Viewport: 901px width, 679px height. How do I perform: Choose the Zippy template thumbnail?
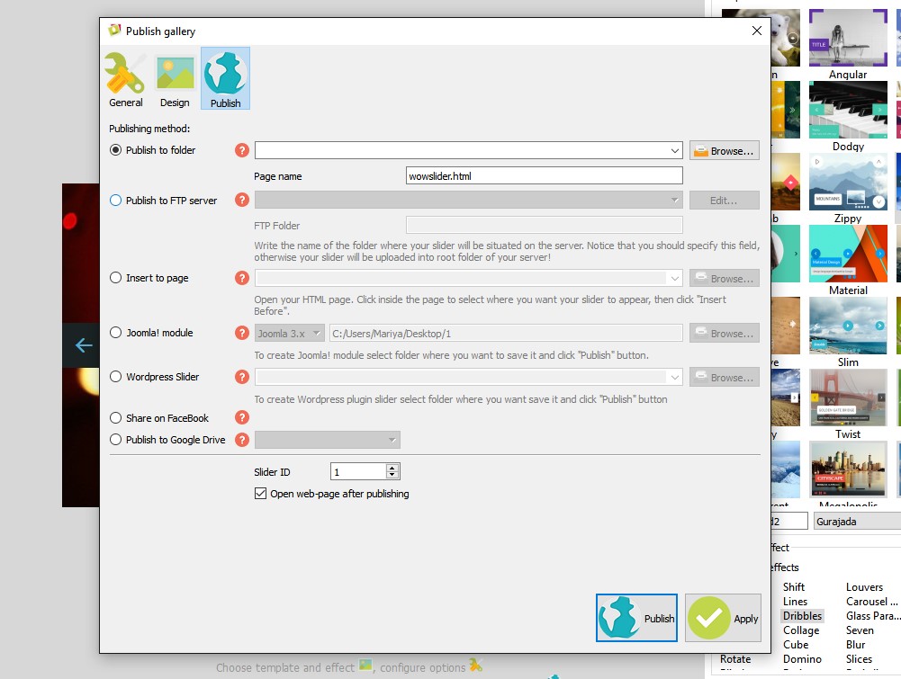pyautogui.click(x=848, y=182)
